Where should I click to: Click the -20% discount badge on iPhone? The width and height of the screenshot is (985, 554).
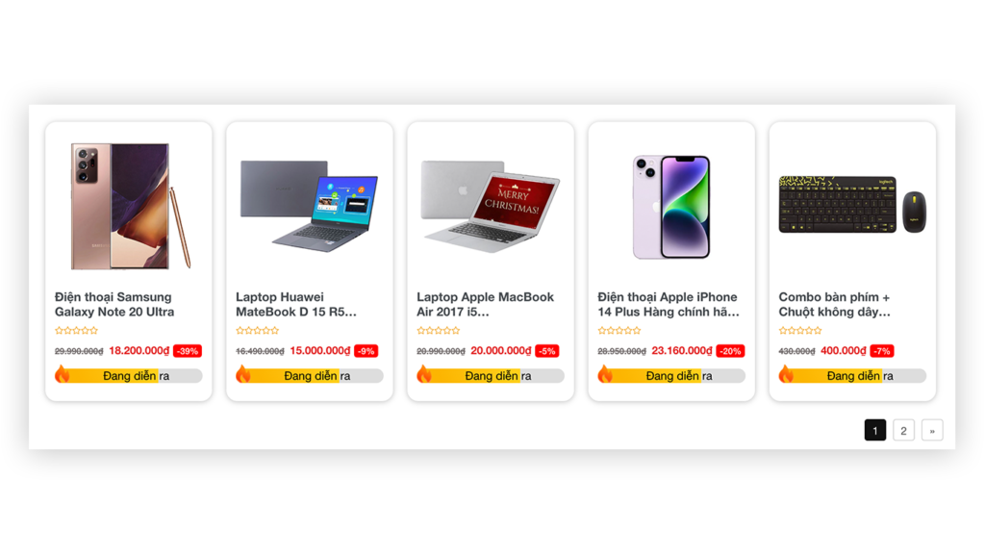(731, 351)
